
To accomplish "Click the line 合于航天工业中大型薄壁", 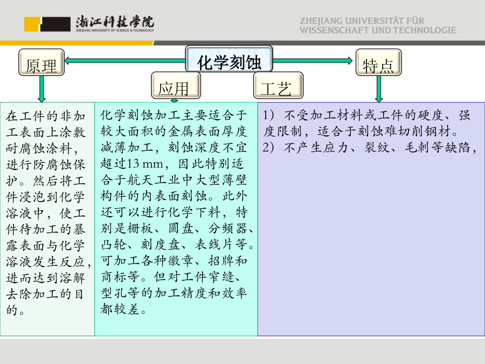I will [174, 180].
